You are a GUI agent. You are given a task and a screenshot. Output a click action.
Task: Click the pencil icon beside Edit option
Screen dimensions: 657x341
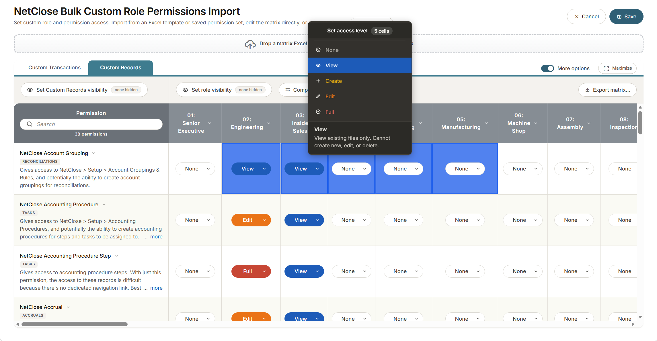click(318, 97)
